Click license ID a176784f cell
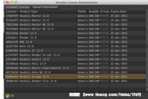This screenshot has height=99, width=148. pos(12,55)
